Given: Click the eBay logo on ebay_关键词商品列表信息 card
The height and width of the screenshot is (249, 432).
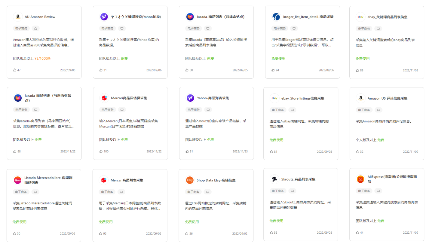Looking at the screenshot, I should 360,17.
